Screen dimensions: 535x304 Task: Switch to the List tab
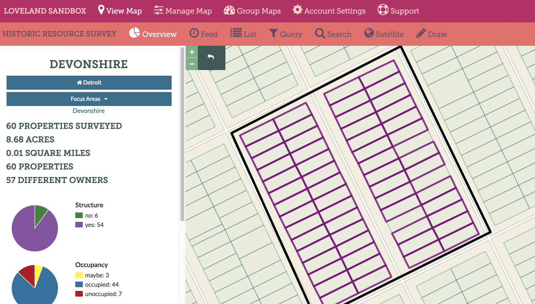[x=243, y=34]
